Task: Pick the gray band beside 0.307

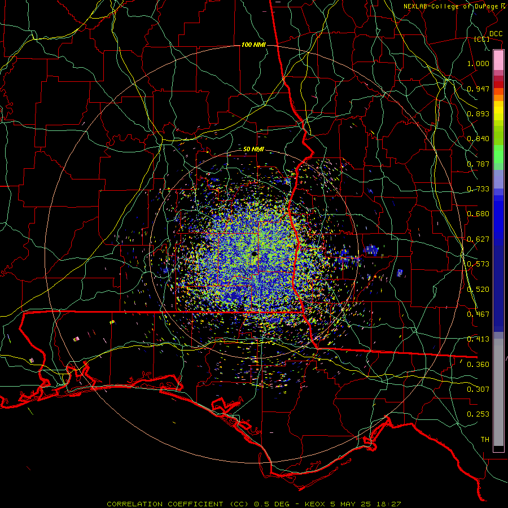Action: click(x=498, y=392)
